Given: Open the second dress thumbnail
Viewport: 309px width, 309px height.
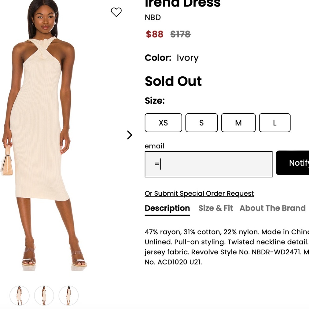Looking at the screenshot, I should (x=44, y=295).
